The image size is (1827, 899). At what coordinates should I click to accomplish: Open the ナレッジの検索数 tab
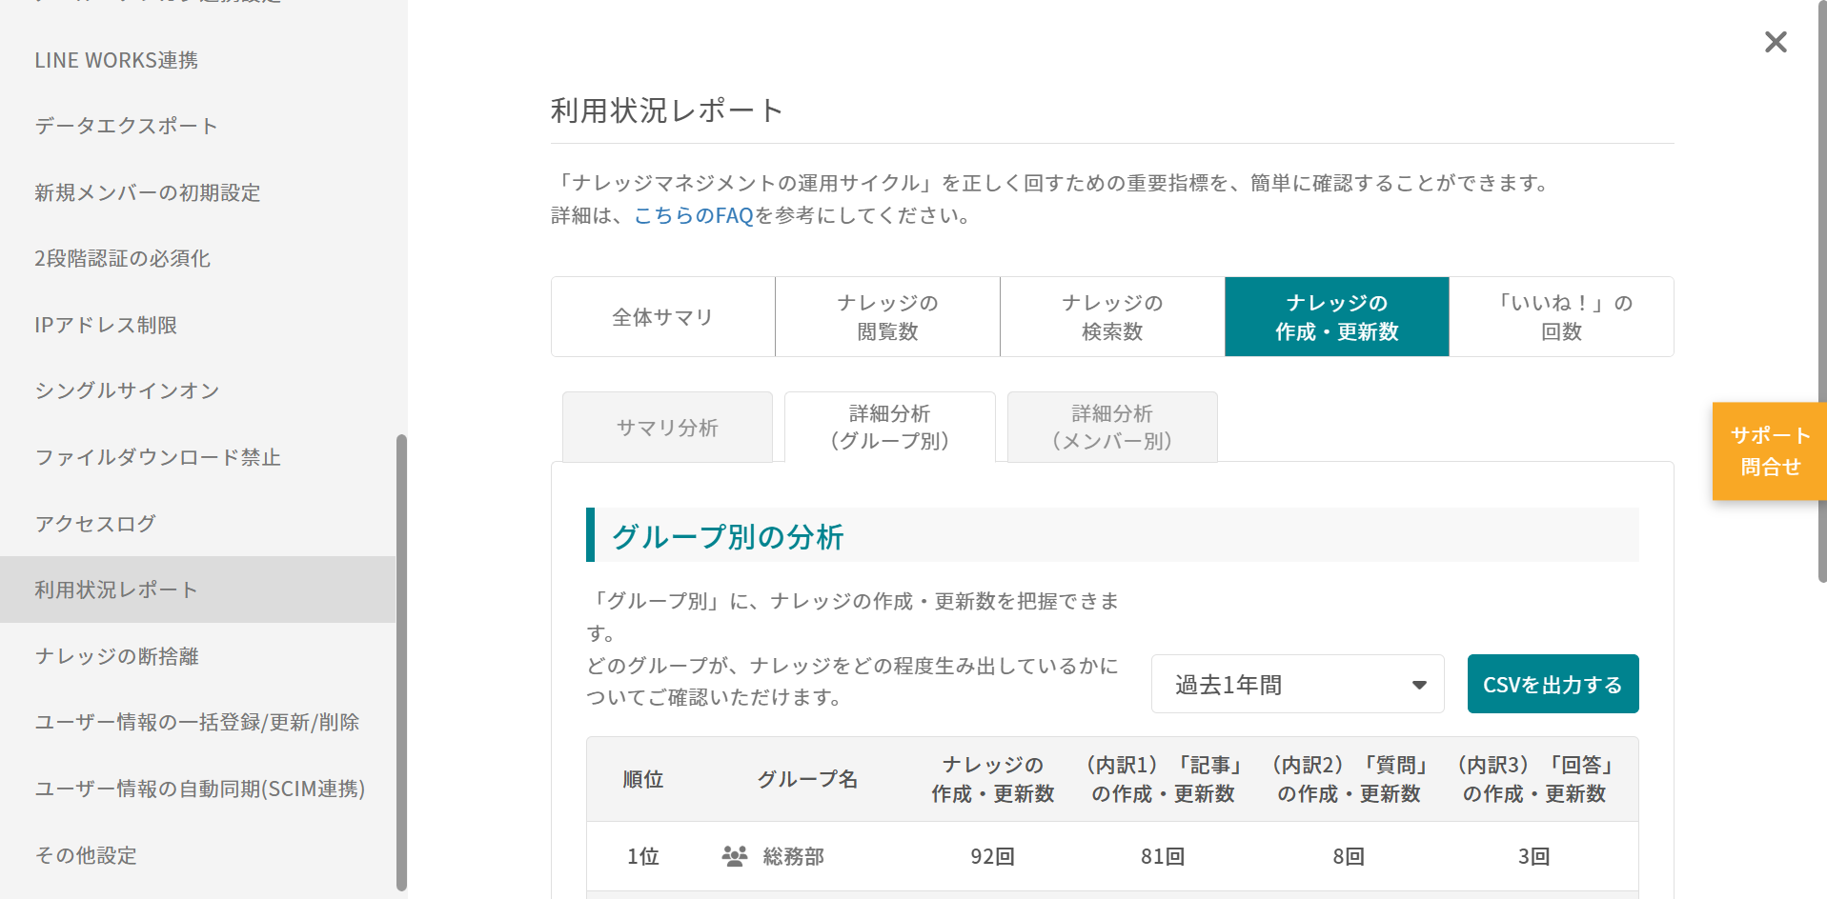(1112, 317)
